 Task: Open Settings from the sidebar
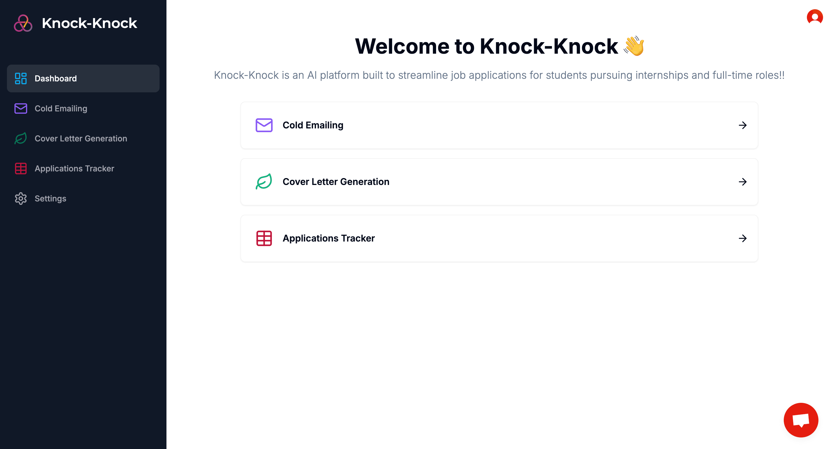click(x=83, y=199)
